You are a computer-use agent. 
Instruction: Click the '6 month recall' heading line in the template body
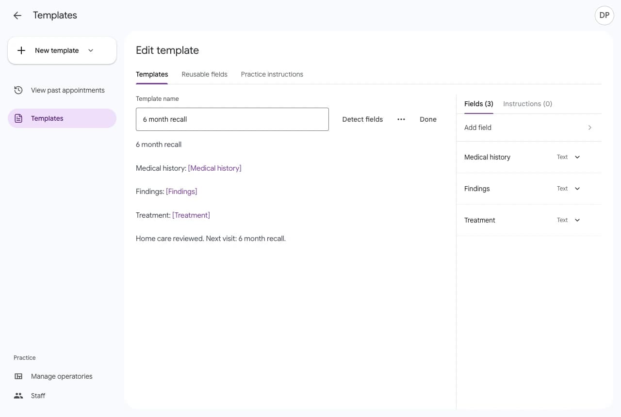tap(159, 144)
